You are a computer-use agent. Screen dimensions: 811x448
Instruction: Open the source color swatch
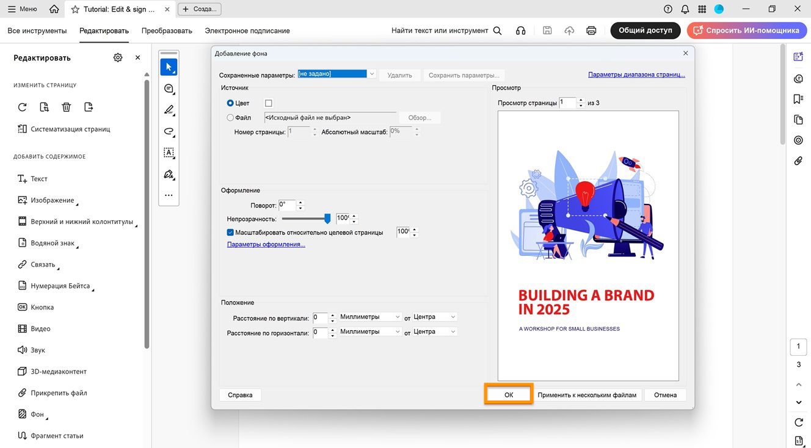point(268,103)
